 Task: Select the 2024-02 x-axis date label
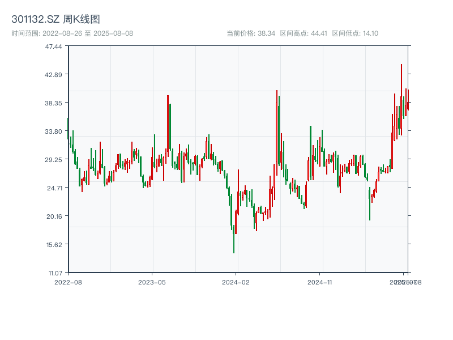point(236,282)
